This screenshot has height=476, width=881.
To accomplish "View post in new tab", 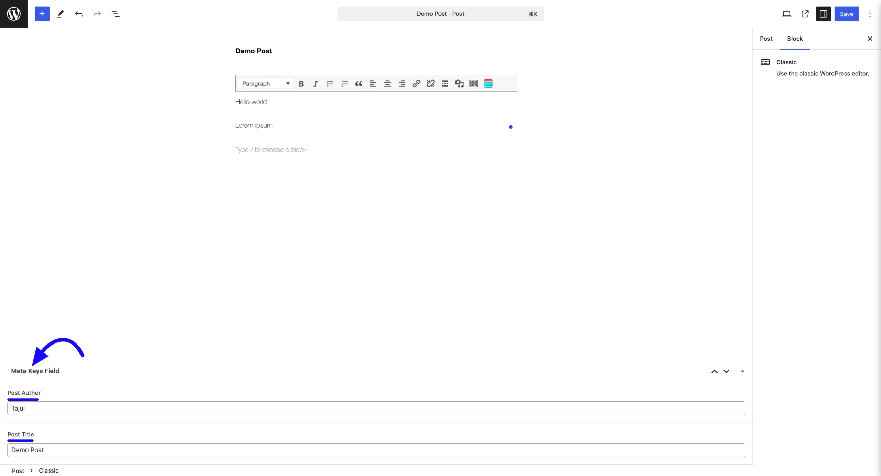I will point(805,14).
